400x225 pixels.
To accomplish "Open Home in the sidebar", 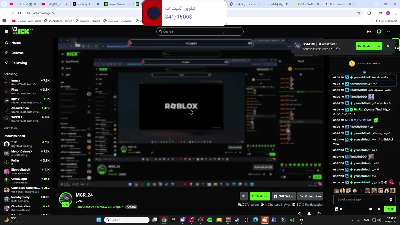I will point(16,43).
